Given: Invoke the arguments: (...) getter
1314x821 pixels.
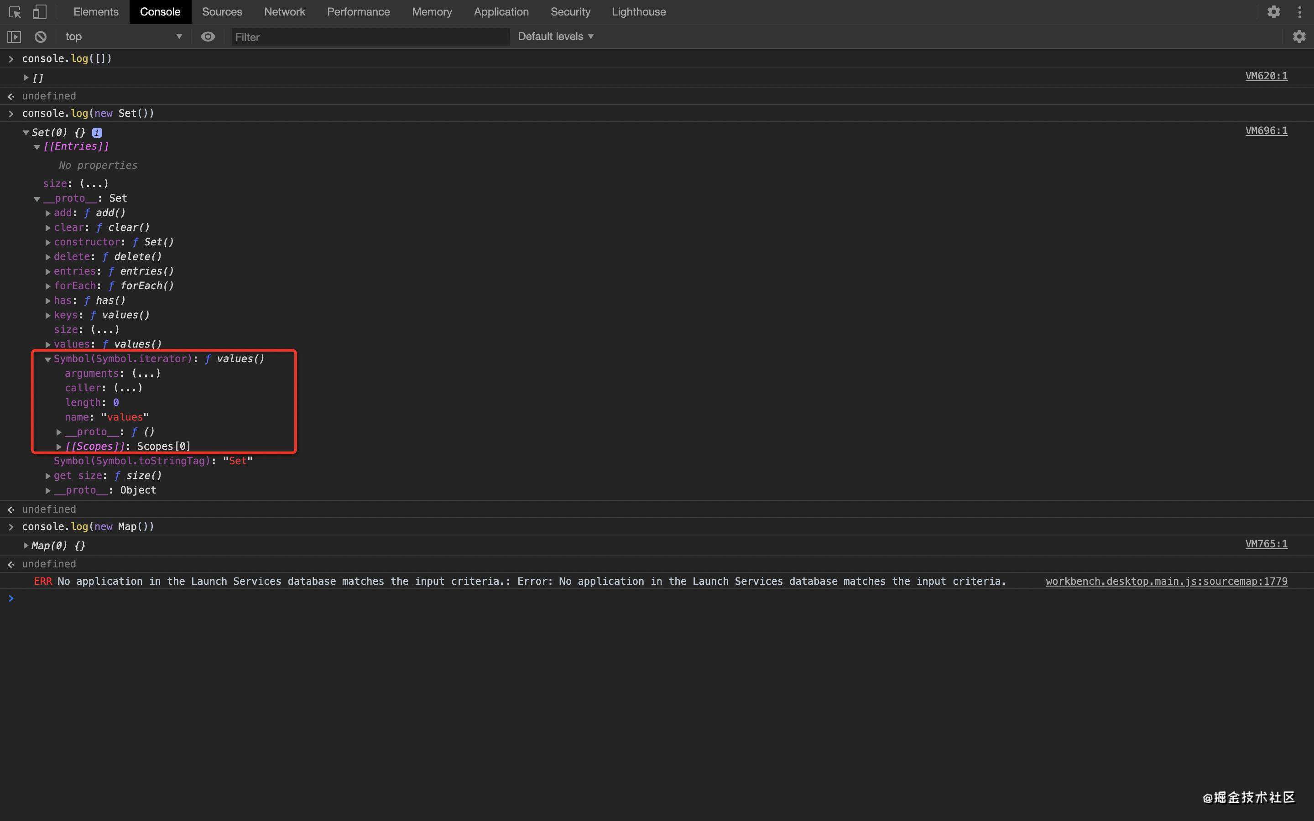Looking at the screenshot, I should (x=146, y=374).
